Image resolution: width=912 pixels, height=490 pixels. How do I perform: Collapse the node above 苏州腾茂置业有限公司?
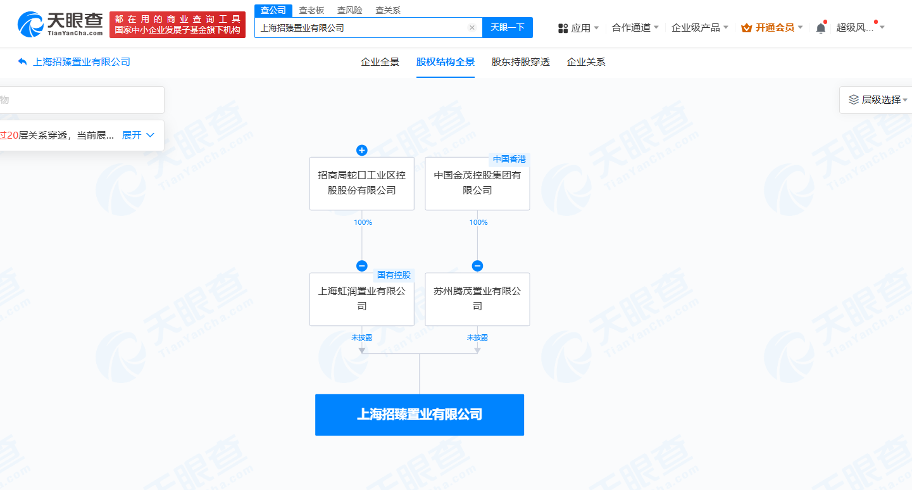[x=477, y=266]
